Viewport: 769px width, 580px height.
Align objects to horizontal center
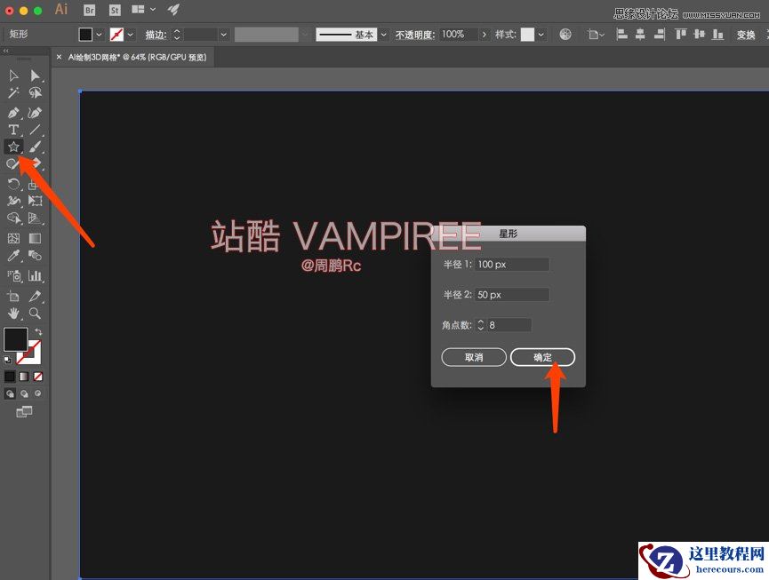pyautogui.click(x=640, y=35)
